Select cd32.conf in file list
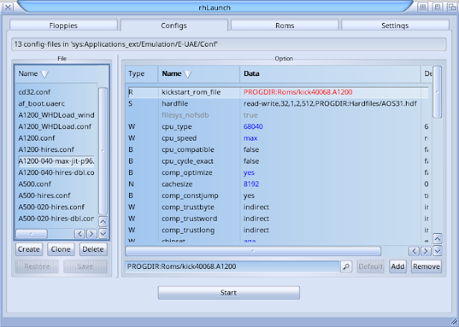The image size is (459, 327). point(56,92)
